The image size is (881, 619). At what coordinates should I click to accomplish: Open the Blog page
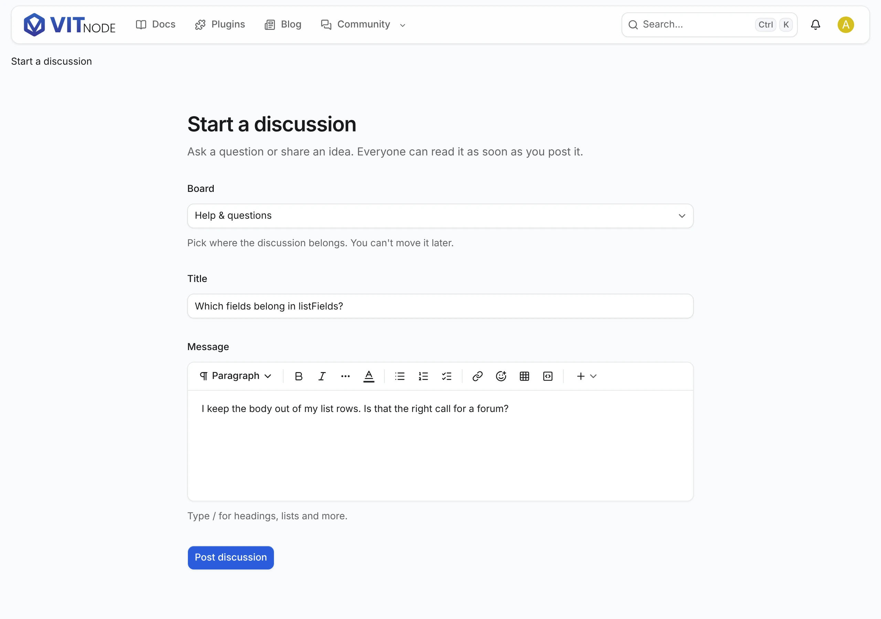click(x=283, y=24)
